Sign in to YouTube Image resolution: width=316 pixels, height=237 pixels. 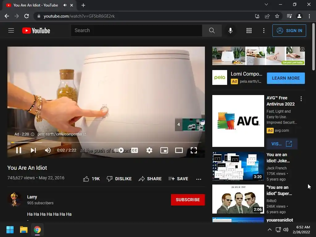(289, 31)
